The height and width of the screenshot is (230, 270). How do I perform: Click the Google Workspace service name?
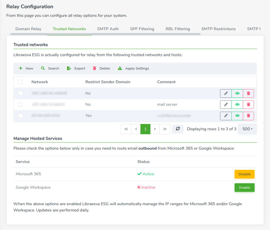coord(33,187)
